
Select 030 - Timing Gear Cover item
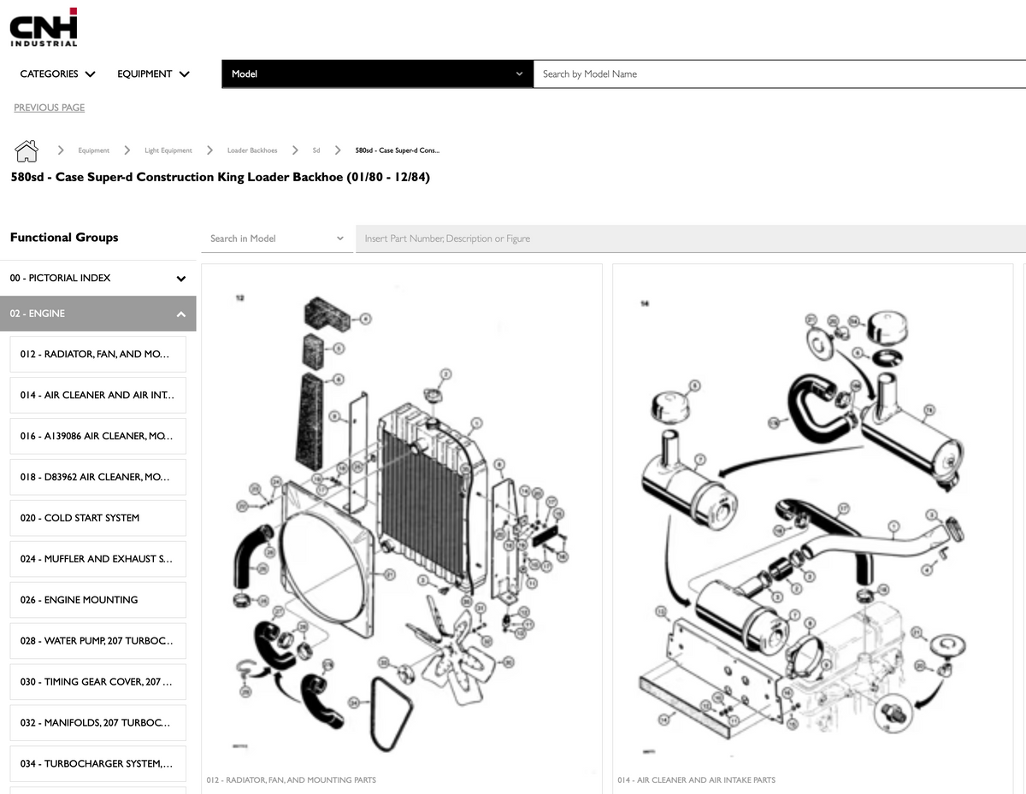[x=98, y=682]
